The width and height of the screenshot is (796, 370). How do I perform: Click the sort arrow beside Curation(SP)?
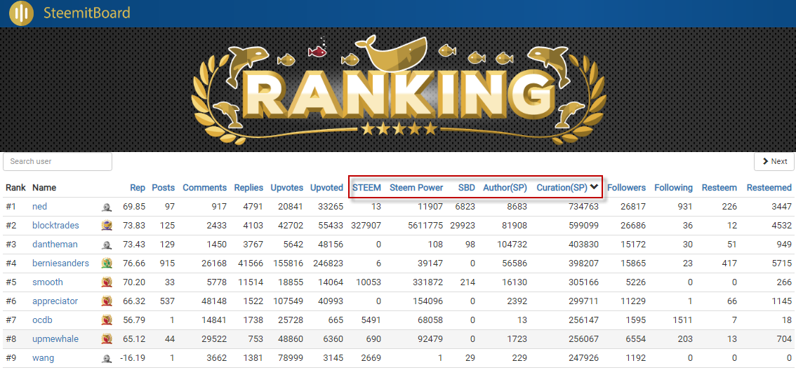595,187
